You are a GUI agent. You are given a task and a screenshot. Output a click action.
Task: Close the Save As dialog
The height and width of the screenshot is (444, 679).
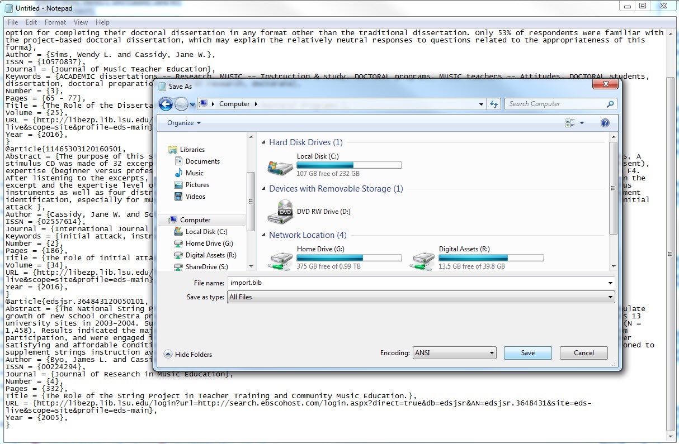coord(605,84)
